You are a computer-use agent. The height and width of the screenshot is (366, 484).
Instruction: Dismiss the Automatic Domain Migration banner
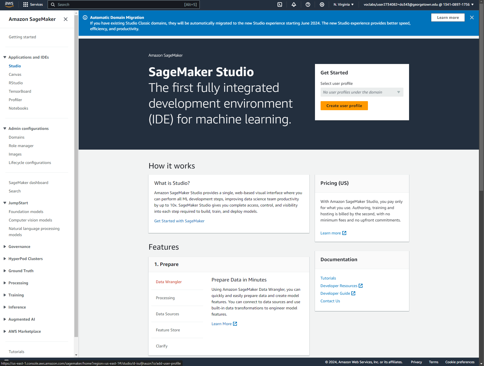point(472,17)
